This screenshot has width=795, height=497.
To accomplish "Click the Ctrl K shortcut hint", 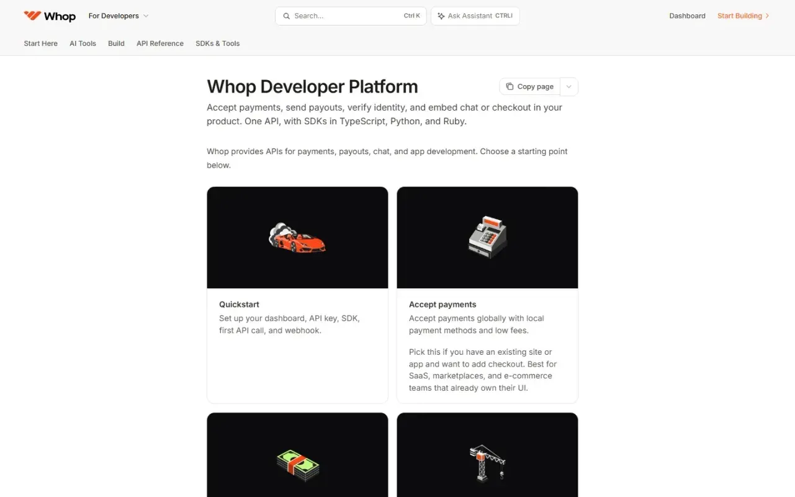I will (412, 16).
